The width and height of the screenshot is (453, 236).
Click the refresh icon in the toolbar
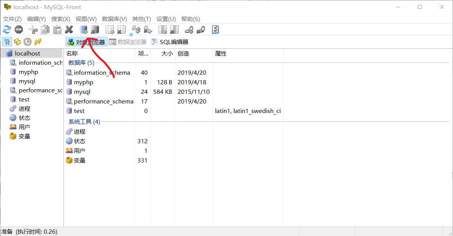coord(7,29)
